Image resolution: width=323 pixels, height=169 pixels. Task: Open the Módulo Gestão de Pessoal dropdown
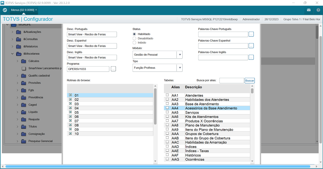pyautogui.click(x=180, y=55)
